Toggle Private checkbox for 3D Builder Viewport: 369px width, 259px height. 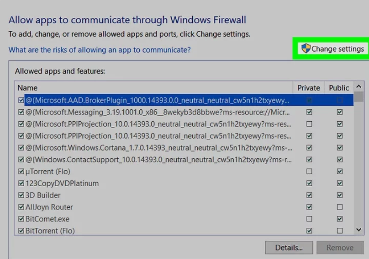[x=309, y=195]
